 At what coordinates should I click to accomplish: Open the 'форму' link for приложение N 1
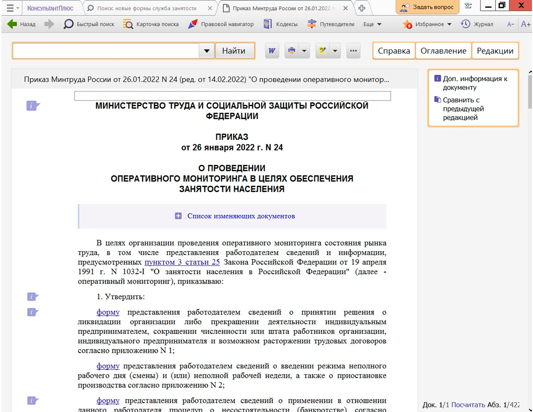(108, 312)
